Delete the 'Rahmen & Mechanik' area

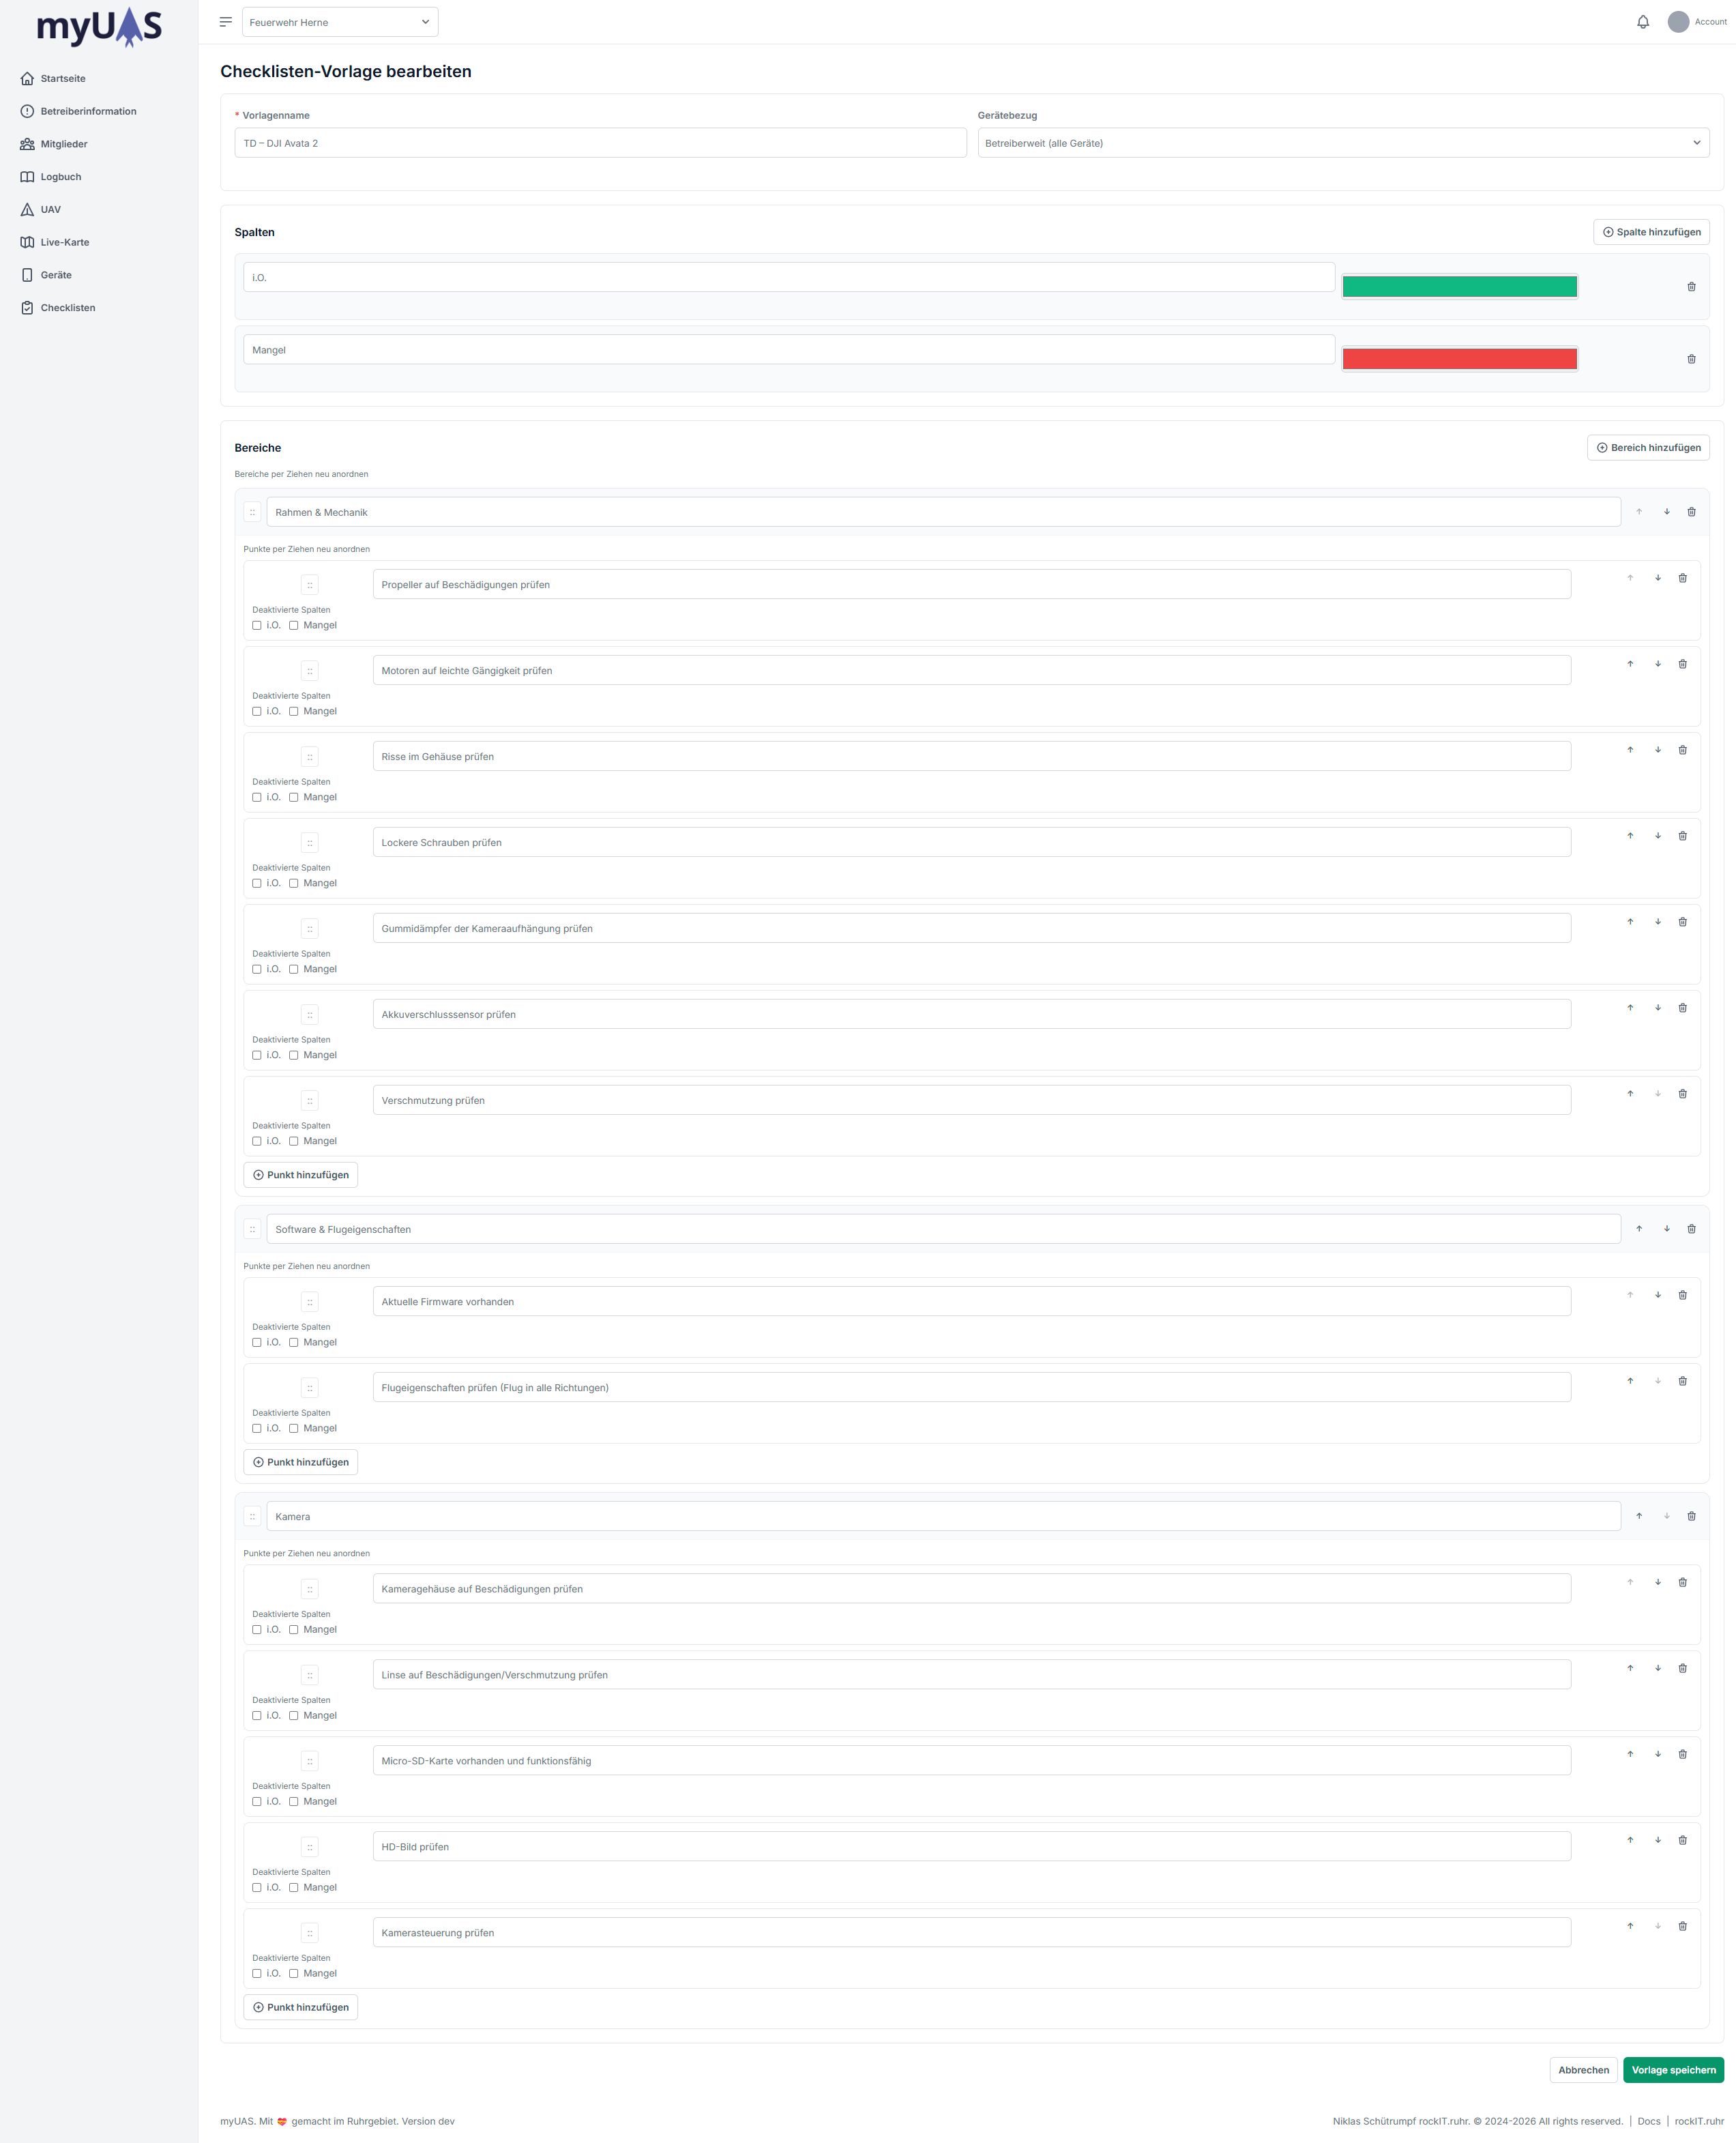pos(1691,512)
